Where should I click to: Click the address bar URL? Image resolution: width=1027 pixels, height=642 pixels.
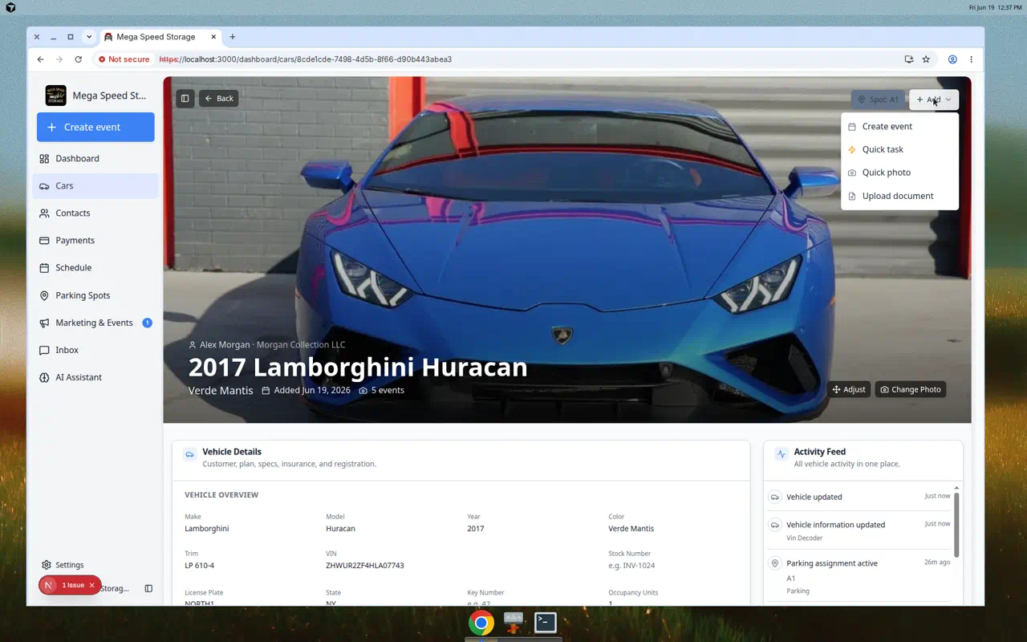pos(306,59)
